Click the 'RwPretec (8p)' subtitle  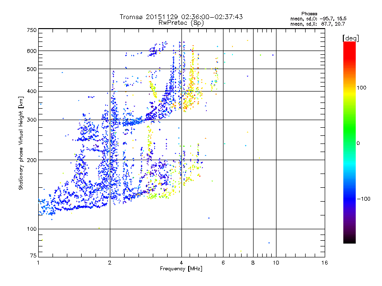point(181,23)
